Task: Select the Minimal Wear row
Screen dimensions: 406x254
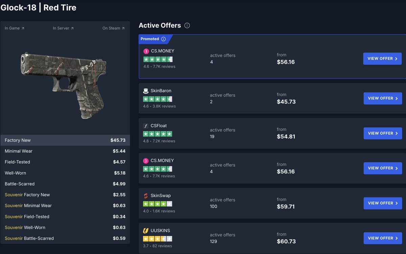Action: point(65,151)
